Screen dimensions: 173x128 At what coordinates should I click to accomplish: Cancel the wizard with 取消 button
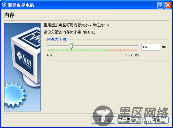point(157,120)
